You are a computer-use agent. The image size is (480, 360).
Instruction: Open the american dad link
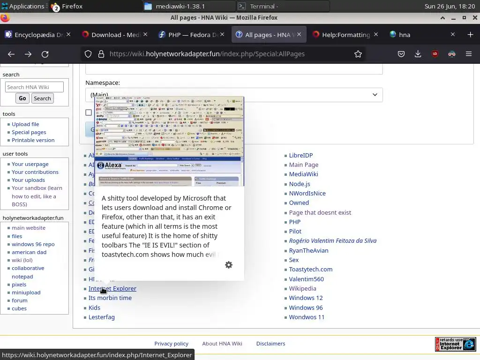(x=29, y=252)
